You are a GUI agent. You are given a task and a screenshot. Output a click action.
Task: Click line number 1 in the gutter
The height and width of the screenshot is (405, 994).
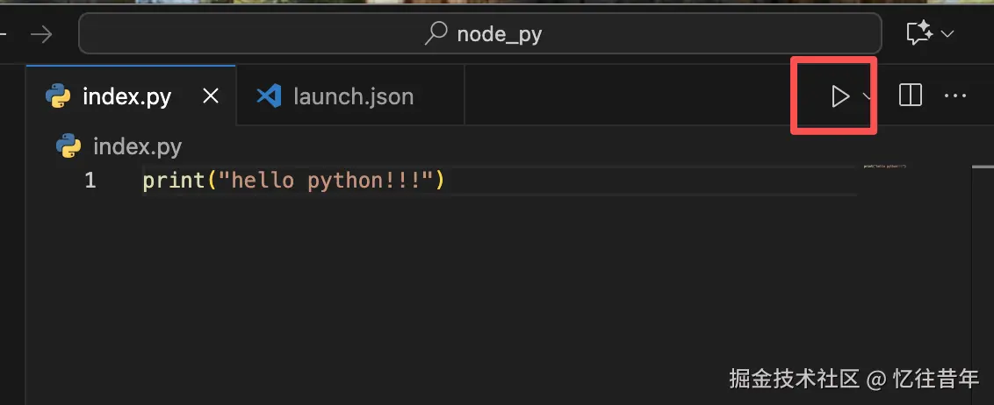point(90,181)
